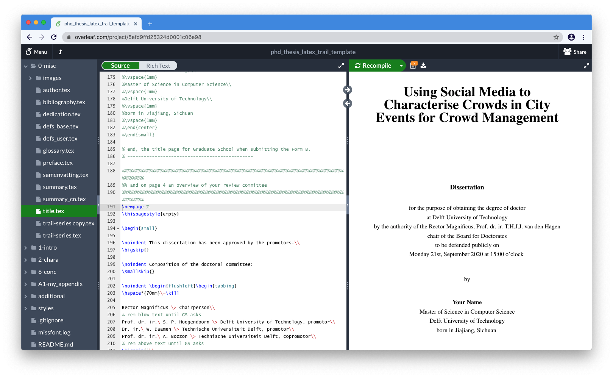613x378 pixels.
Task: Open Chrome three-dot menu
Action: tap(583, 37)
